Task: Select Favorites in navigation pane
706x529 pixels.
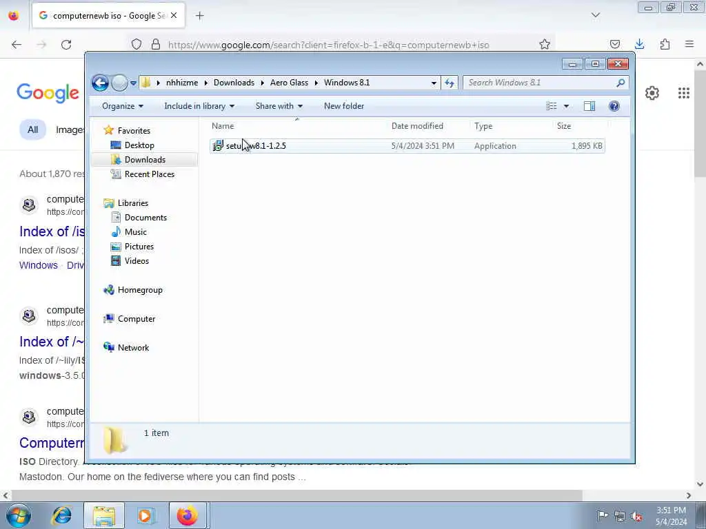Action: point(134,131)
